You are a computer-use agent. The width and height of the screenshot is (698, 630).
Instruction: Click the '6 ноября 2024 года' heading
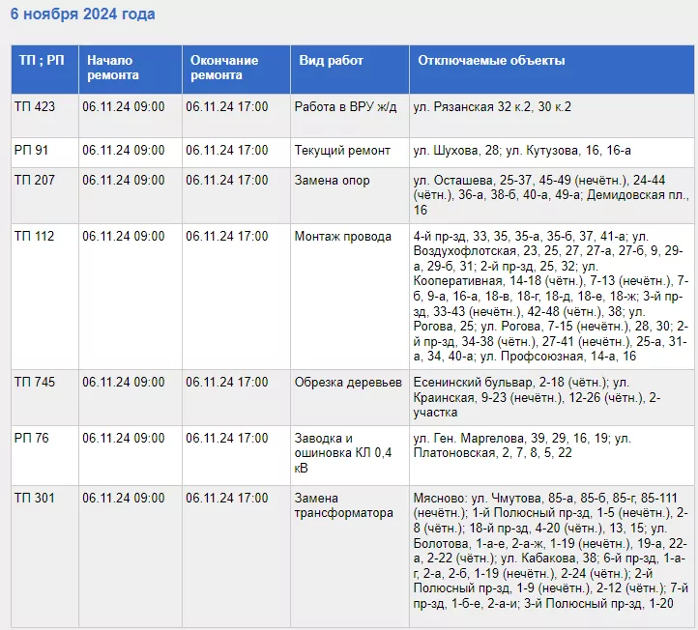[x=83, y=14]
